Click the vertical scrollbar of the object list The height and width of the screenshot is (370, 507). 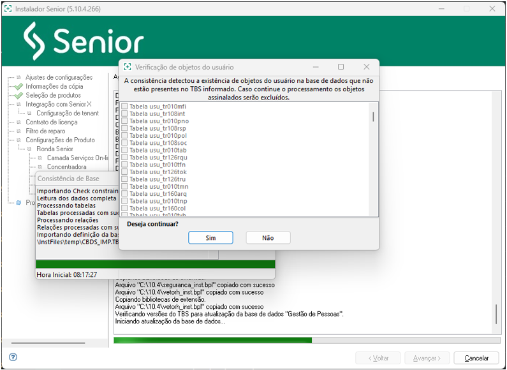(373, 159)
